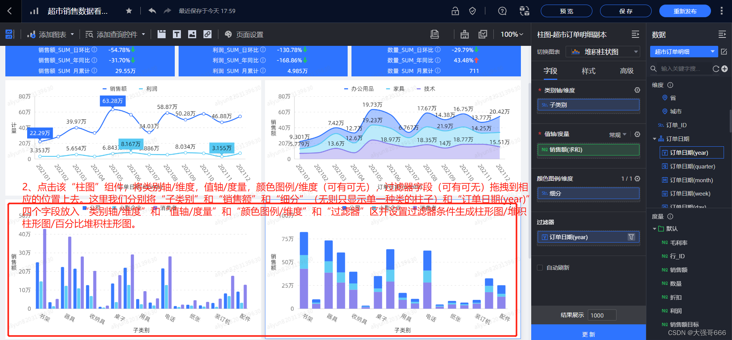
Task: Select the 销售额(求和) measure field
Action: (x=588, y=150)
